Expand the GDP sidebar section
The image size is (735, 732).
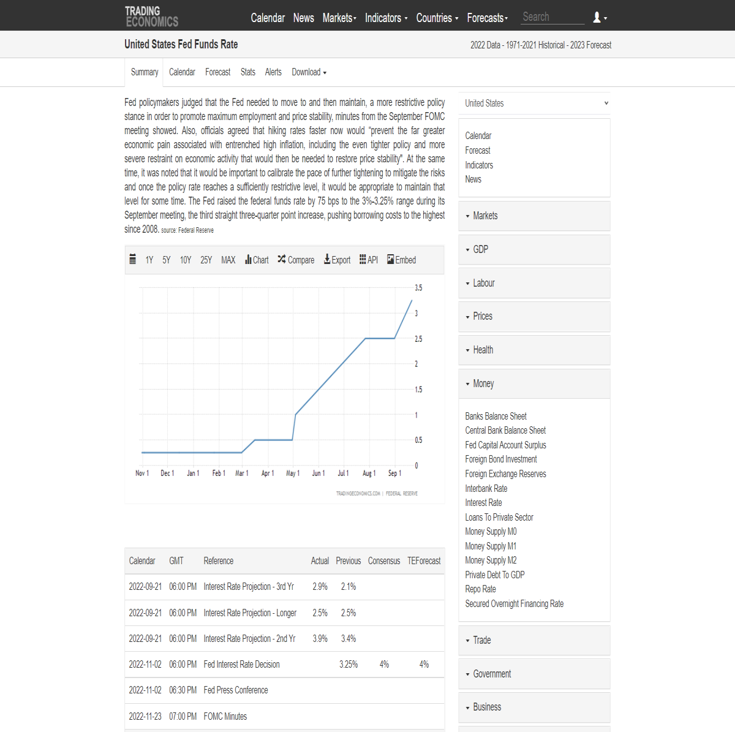click(x=535, y=249)
